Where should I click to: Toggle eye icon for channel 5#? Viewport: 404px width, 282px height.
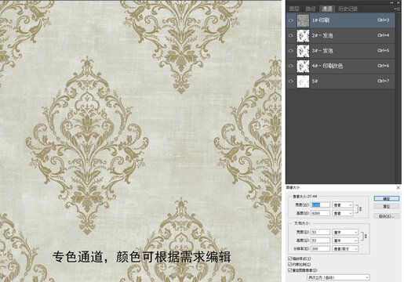coord(291,81)
